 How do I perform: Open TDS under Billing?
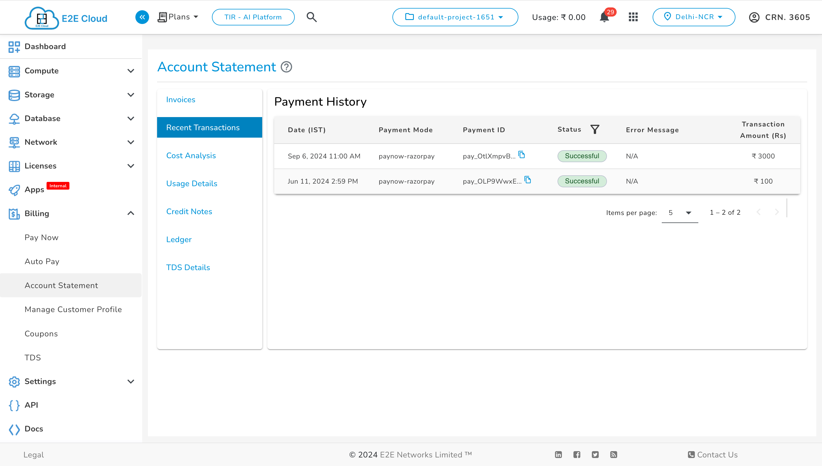click(33, 357)
